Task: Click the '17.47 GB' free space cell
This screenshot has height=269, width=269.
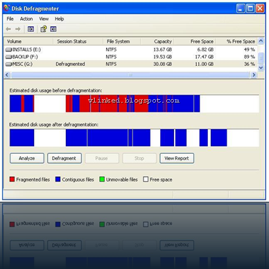Action: pos(204,57)
